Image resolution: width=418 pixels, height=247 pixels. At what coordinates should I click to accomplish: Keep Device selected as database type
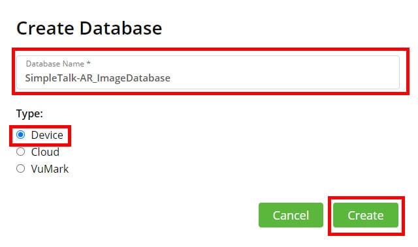pyautogui.click(x=20, y=135)
